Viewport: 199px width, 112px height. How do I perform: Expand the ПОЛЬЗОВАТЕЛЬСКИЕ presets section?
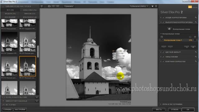click(16, 97)
